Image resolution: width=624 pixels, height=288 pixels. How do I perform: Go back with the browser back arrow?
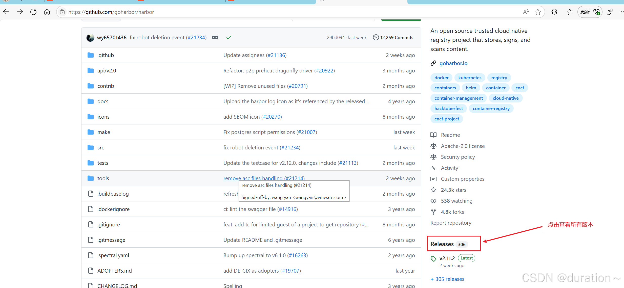point(6,12)
